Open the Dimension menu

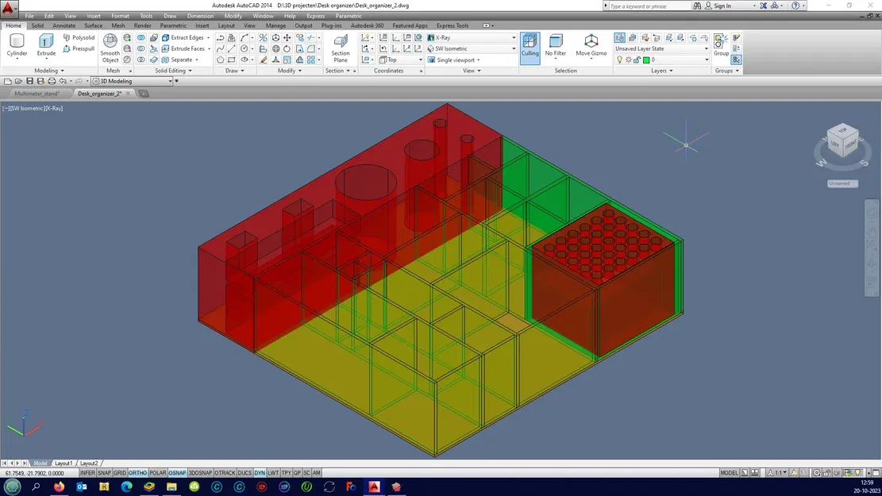click(200, 17)
